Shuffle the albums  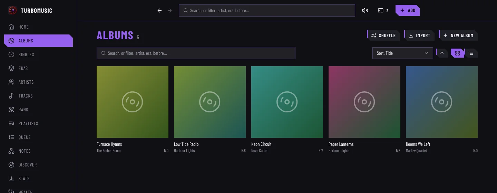383,35
